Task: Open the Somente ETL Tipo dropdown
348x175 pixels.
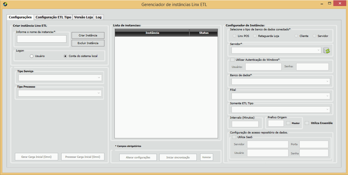Action: tap(281, 109)
